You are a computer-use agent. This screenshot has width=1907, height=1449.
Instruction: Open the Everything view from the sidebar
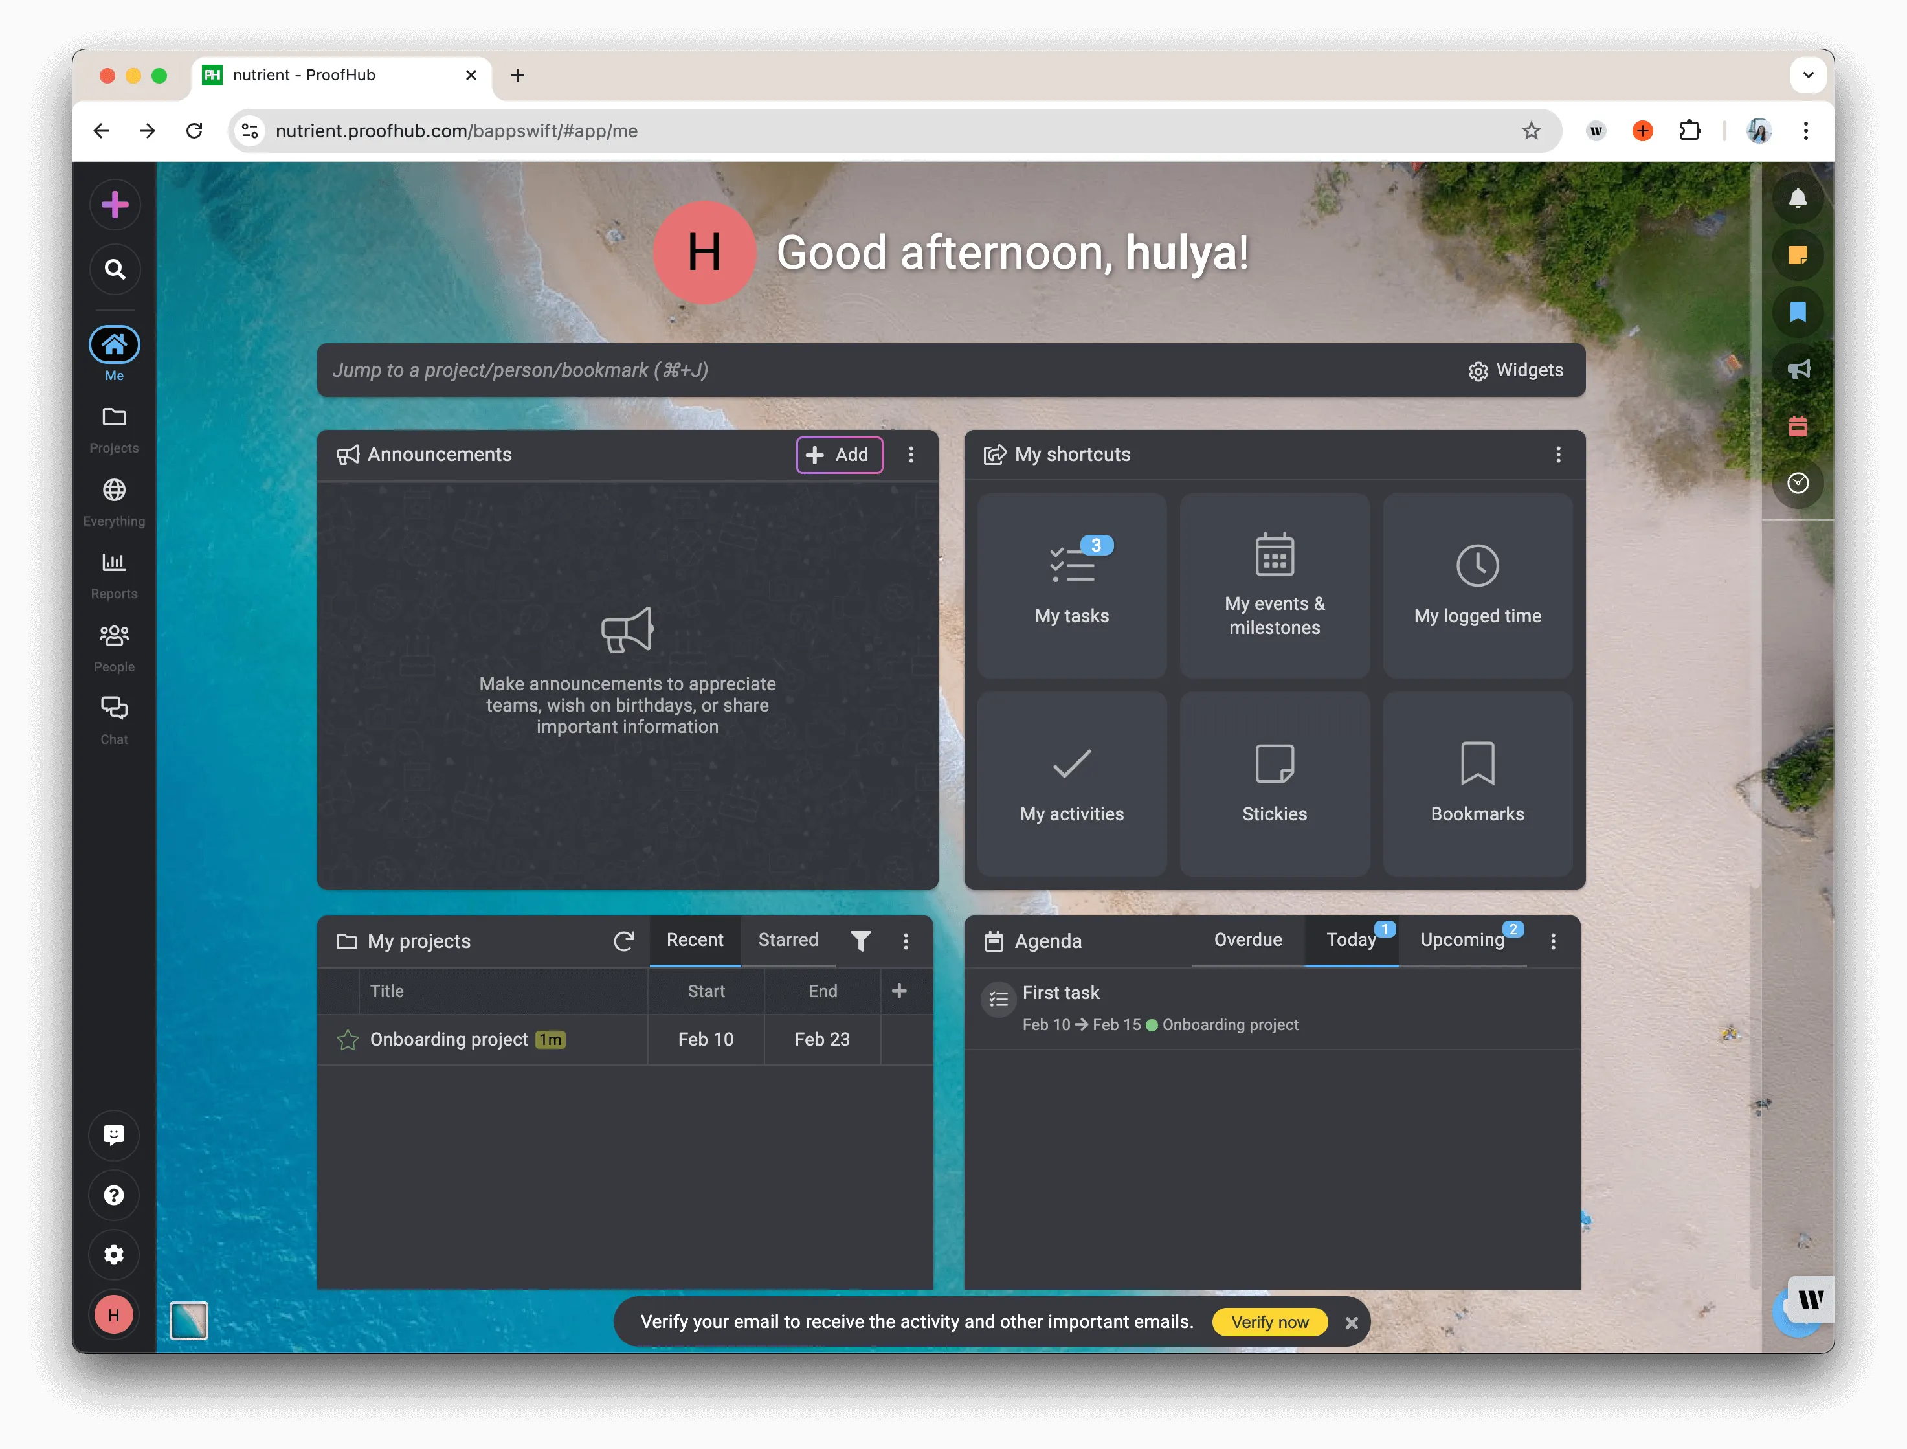point(115,500)
